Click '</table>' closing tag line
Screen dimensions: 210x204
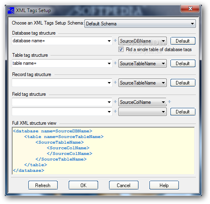point(36,165)
